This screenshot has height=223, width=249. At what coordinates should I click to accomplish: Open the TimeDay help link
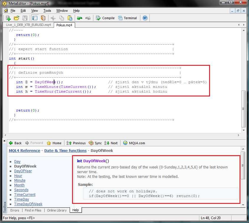coord(22,199)
